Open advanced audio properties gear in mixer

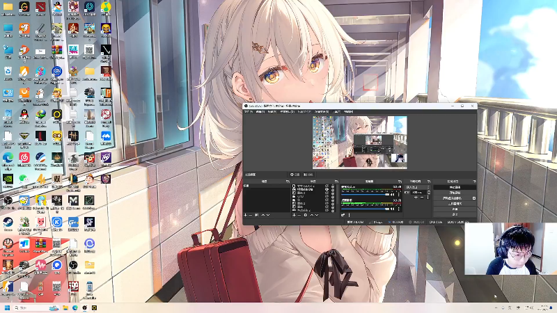click(x=343, y=215)
